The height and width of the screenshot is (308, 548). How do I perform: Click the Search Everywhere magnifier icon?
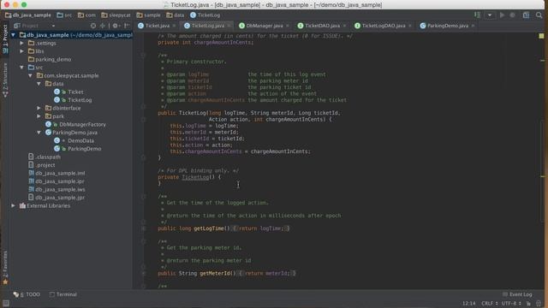coord(539,15)
